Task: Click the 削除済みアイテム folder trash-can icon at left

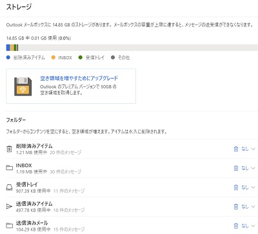Action: [x=9, y=149]
